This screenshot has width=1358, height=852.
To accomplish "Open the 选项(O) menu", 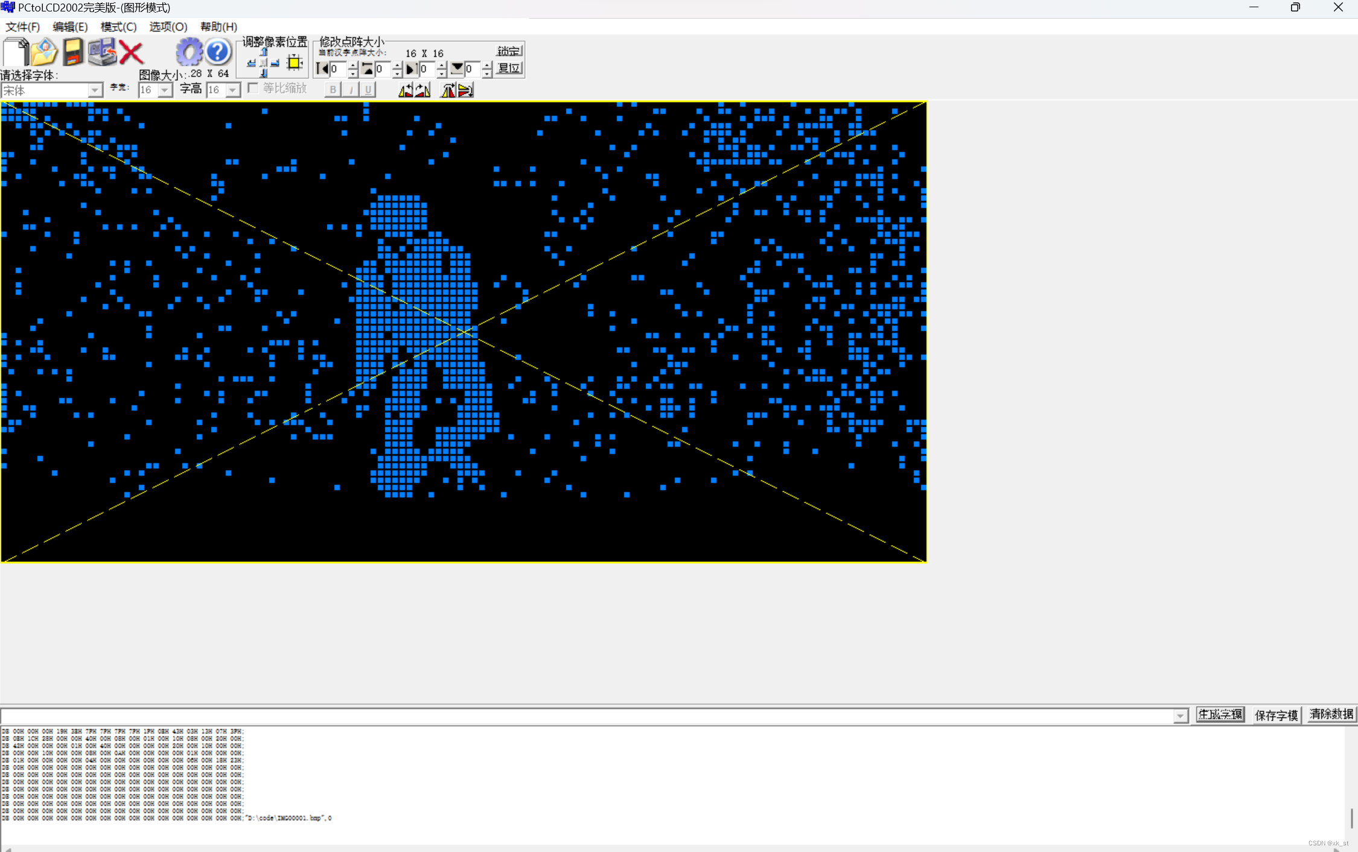I will (x=168, y=27).
